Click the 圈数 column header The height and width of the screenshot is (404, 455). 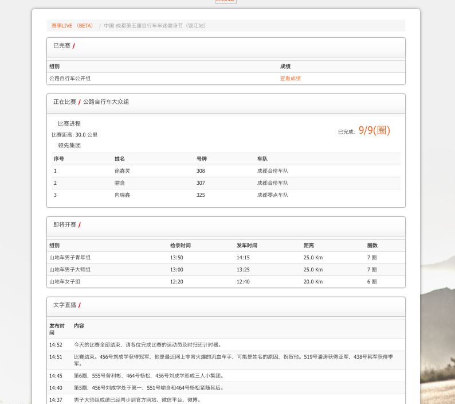[x=372, y=246]
